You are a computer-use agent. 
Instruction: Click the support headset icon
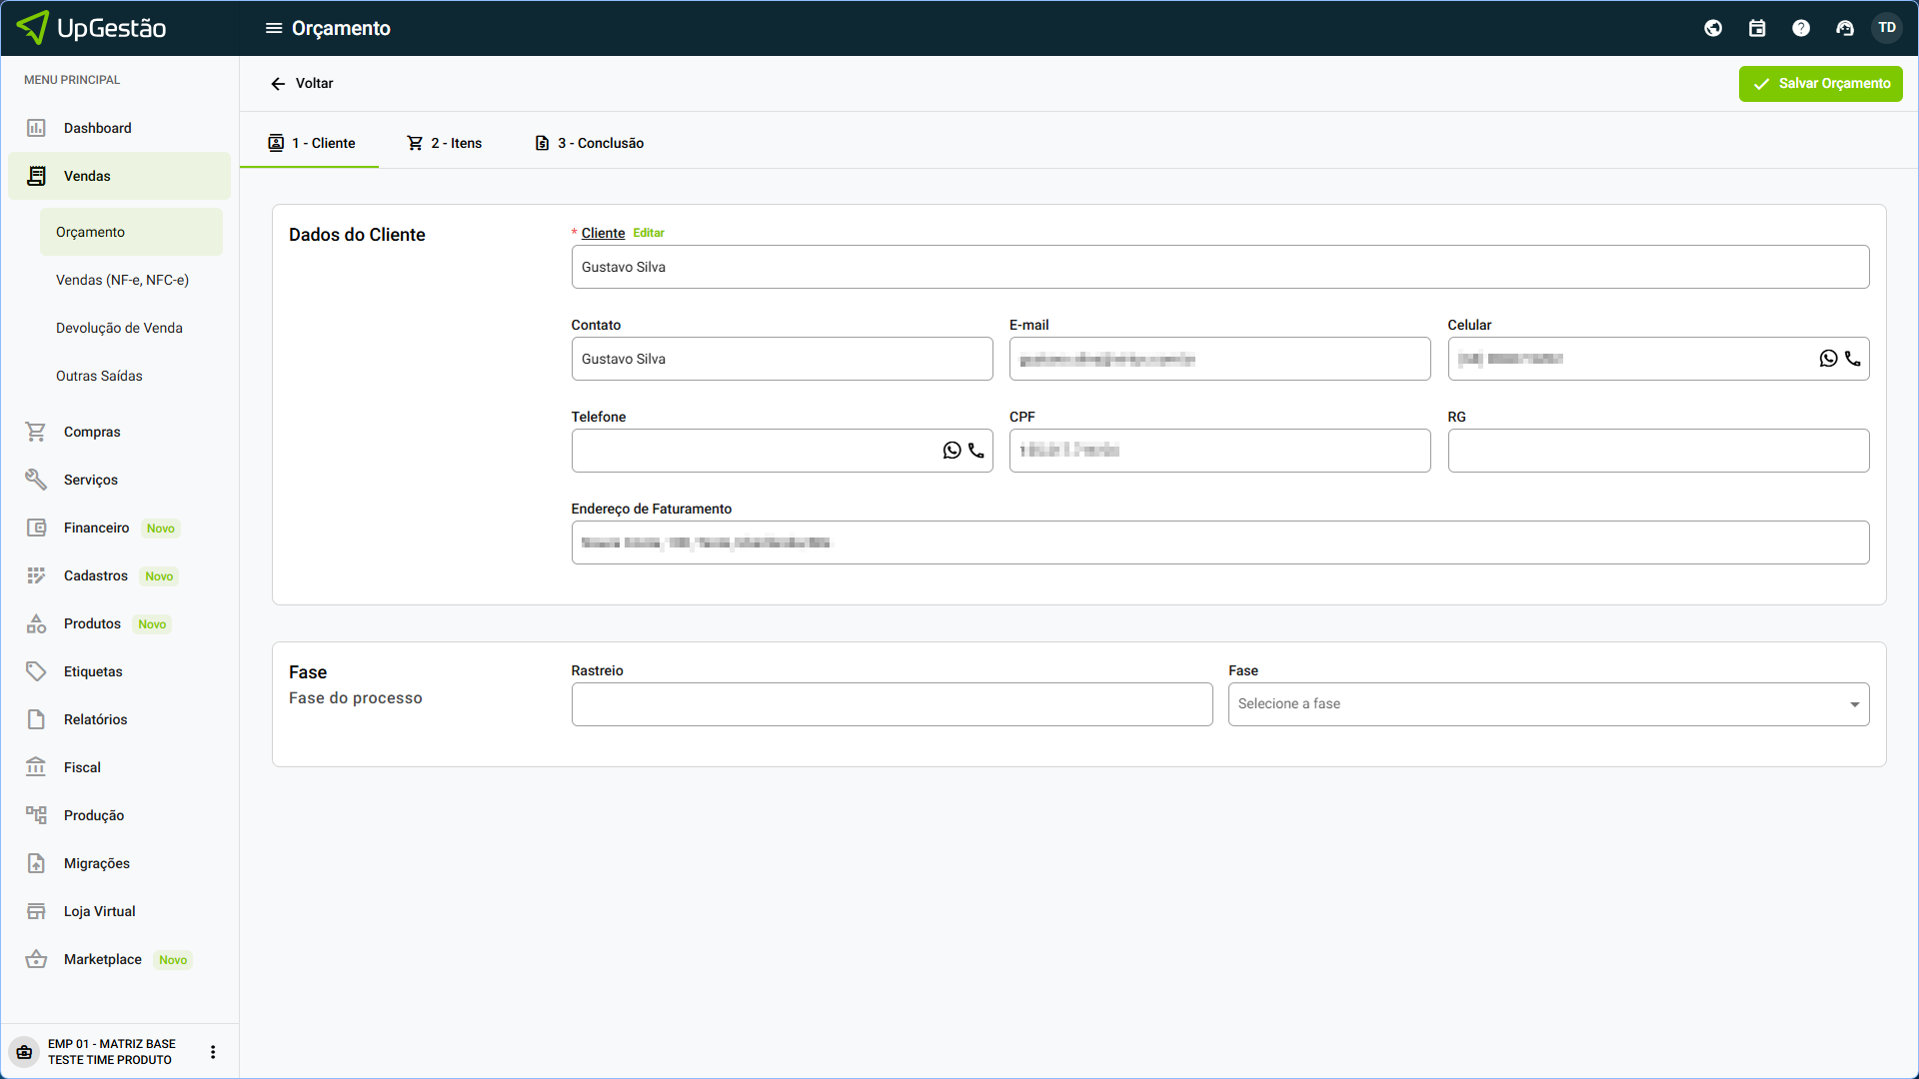1845,28
